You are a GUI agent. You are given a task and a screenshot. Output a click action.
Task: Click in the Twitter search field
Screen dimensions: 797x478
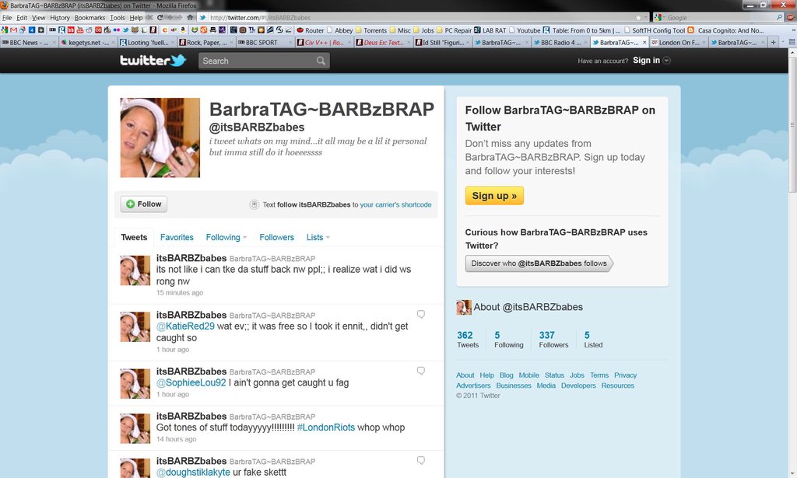tap(257, 61)
